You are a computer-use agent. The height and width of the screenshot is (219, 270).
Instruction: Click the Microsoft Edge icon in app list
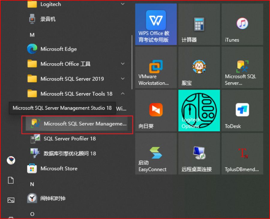pos(32,49)
